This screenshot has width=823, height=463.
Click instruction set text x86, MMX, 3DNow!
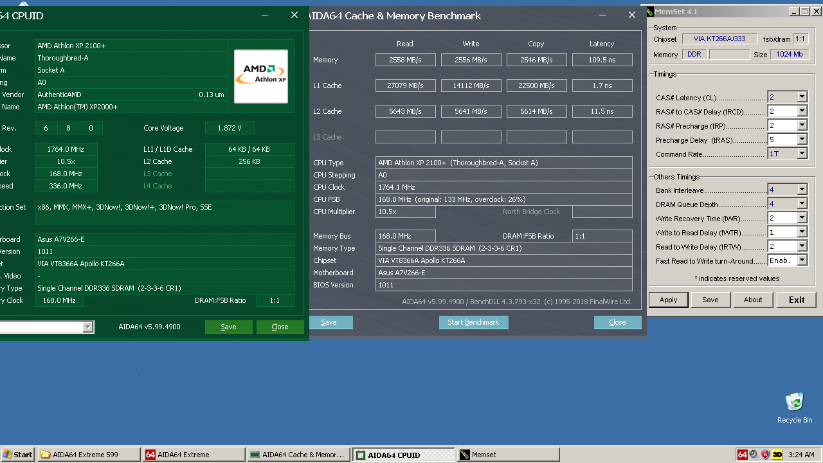point(165,212)
